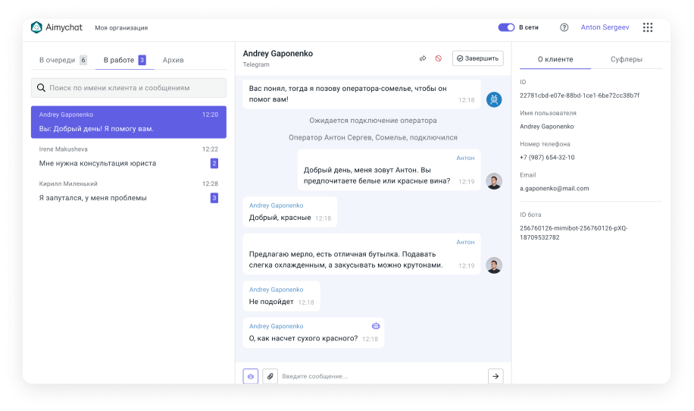This screenshot has height=411, width=694.
Task: Click the bot ID value '256760126-mimibot…'
Action: [x=574, y=233]
